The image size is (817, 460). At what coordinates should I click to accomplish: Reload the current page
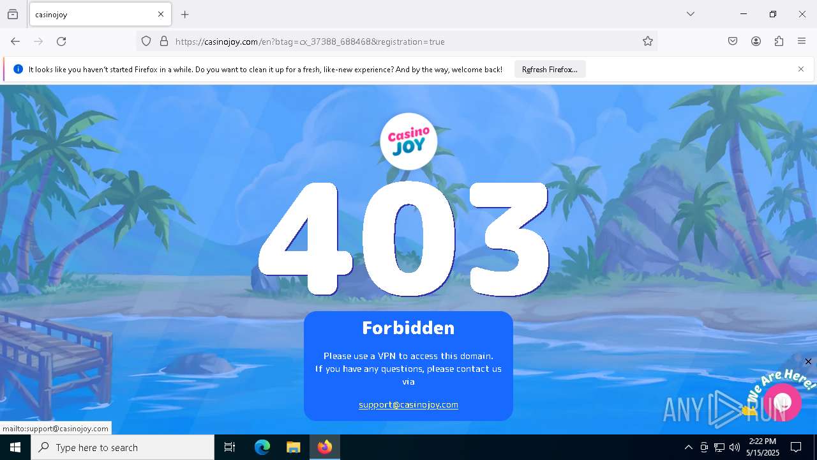(61, 42)
